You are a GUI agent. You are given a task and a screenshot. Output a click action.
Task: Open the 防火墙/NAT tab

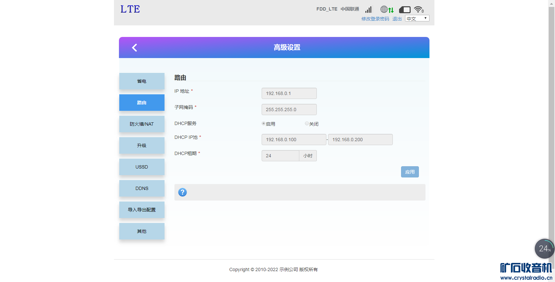[142, 124]
